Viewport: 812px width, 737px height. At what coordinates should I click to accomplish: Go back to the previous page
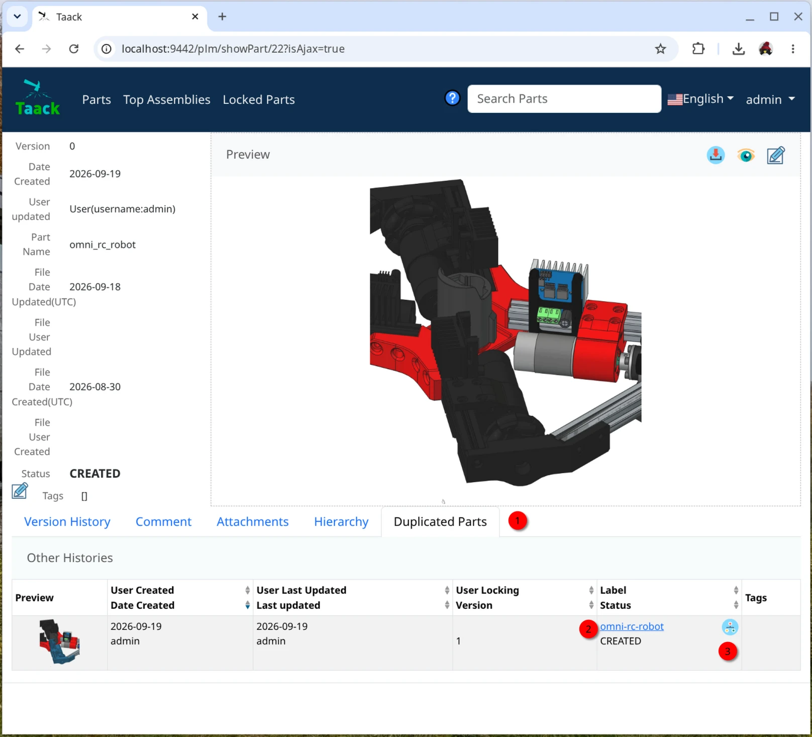click(20, 49)
